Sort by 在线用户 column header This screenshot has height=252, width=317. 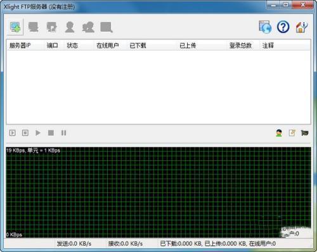(x=110, y=46)
